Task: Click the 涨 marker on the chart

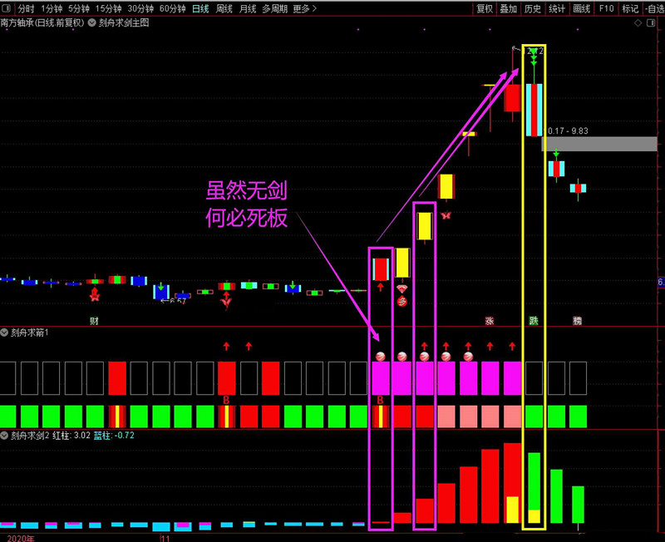Action: (490, 321)
